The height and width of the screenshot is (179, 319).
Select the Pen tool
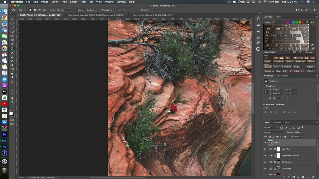12,82
